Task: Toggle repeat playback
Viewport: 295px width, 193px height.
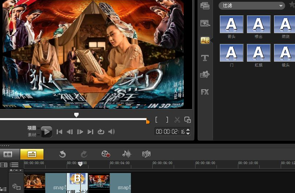Action: [101, 132]
